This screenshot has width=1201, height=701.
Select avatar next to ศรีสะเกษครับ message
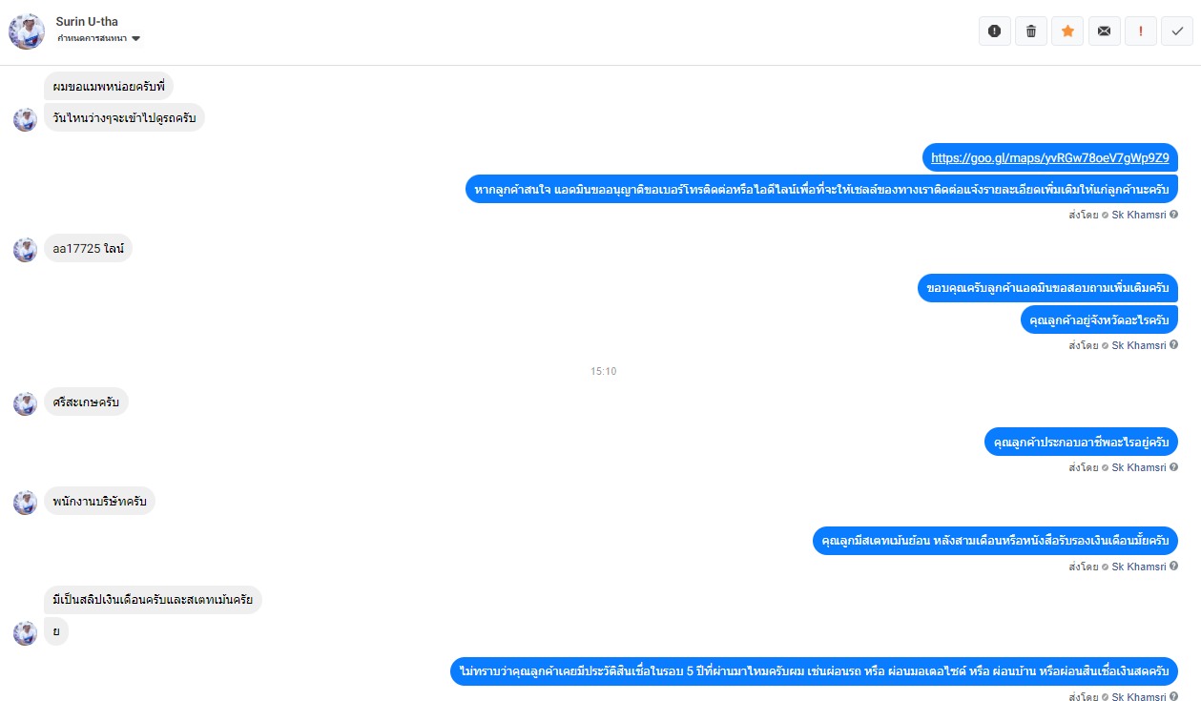click(x=25, y=403)
